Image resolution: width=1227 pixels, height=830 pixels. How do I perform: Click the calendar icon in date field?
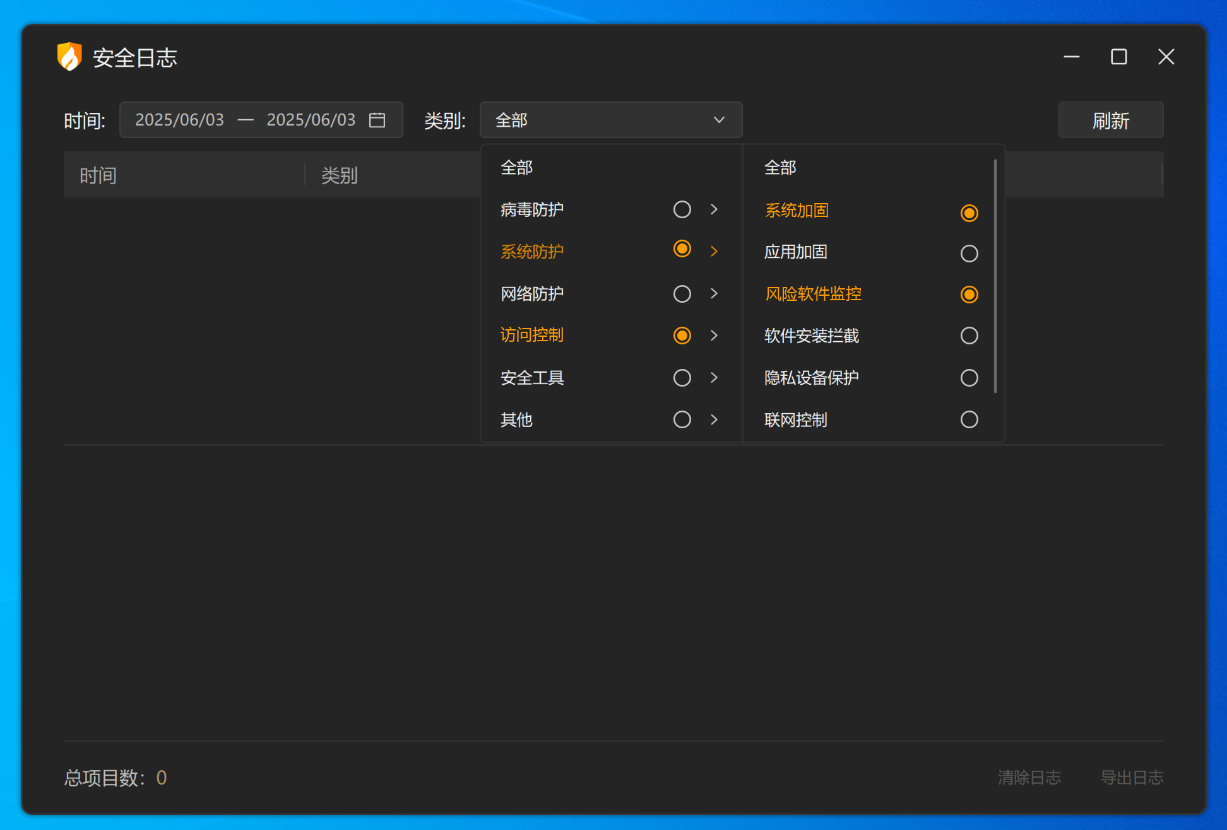click(x=377, y=120)
